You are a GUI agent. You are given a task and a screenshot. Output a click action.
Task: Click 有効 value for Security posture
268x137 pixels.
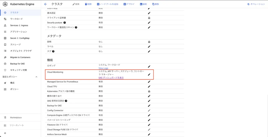[101, 22]
